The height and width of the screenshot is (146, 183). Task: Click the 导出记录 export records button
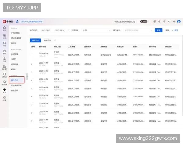point(47,40)
